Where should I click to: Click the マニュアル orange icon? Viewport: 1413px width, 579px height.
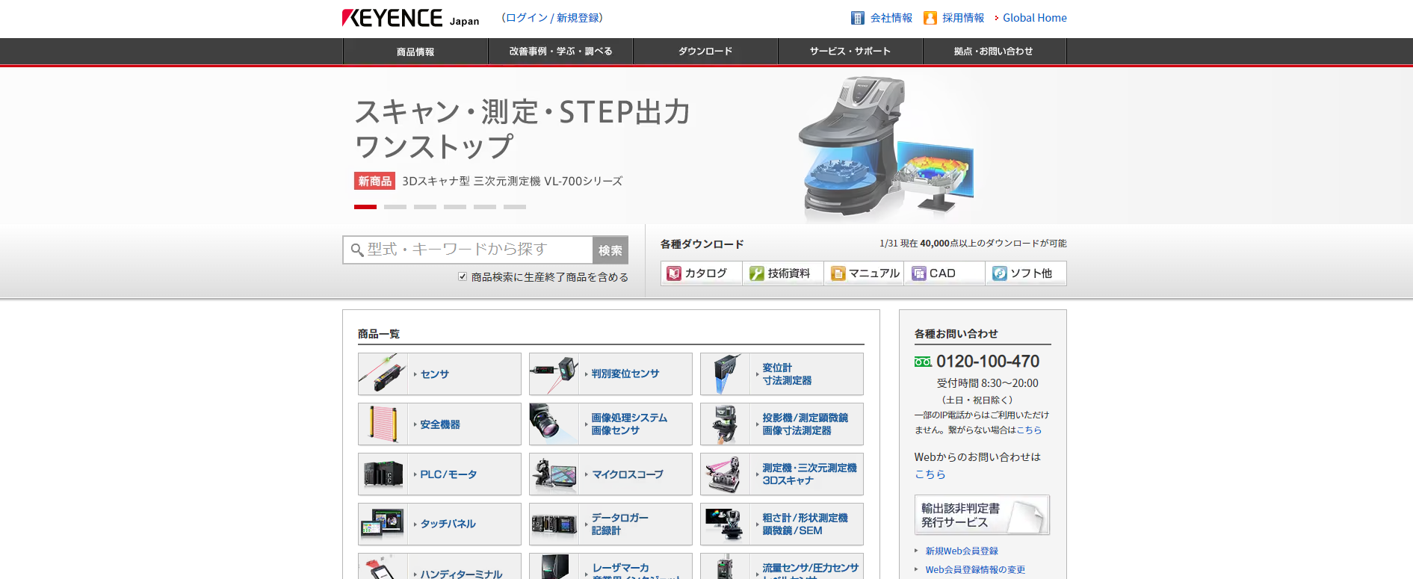[x=838, y=273]
